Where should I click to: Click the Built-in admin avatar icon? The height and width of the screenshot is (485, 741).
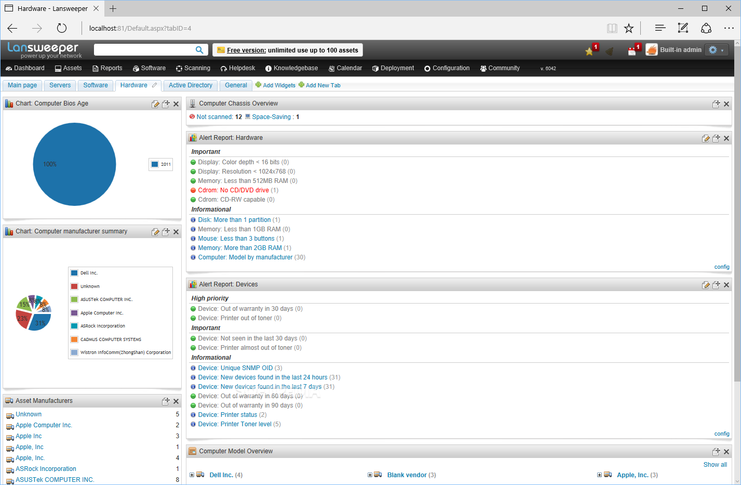click(652, 50)
